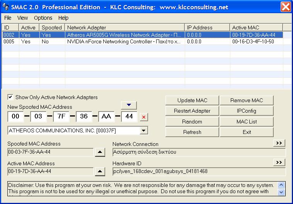Open the blue down-arrow MAC history dropdown
Viewport: 293px width, 204px height.
(129, 105)
